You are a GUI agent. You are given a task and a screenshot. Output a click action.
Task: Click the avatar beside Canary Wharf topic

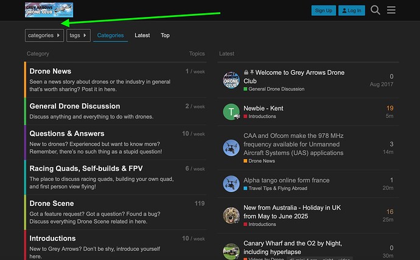coord(231,251)
